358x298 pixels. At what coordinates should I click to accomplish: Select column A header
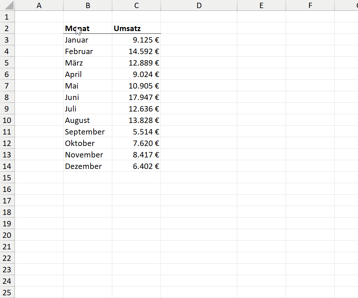39,5
